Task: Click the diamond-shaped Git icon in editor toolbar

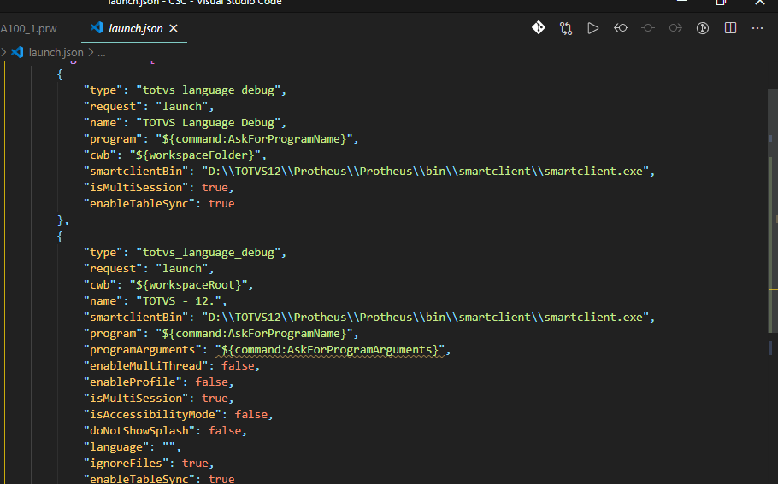Action: (539, 27)
